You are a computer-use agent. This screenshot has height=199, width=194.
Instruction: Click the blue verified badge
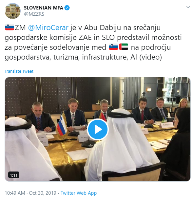pyautogui.click(x=67, y=8)
